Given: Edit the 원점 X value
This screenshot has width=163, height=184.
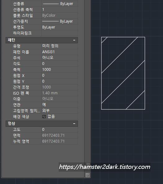Looking at the screenshot, I should coord(60,75).
